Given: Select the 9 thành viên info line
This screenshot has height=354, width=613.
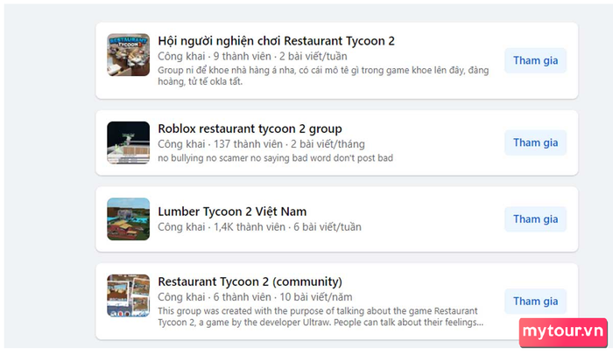Looking at the screenshot, I should (252, 56).
